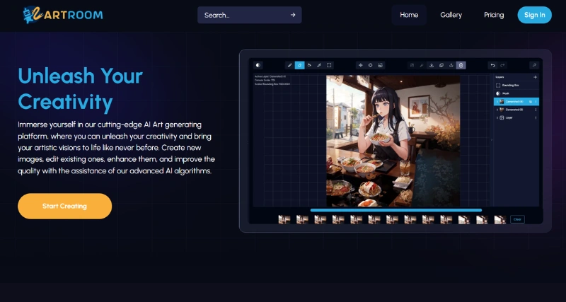The height and width of the screenshot is (302, 566).
Task: Click the trash delete icon
Action: click(x=461, y=65)
